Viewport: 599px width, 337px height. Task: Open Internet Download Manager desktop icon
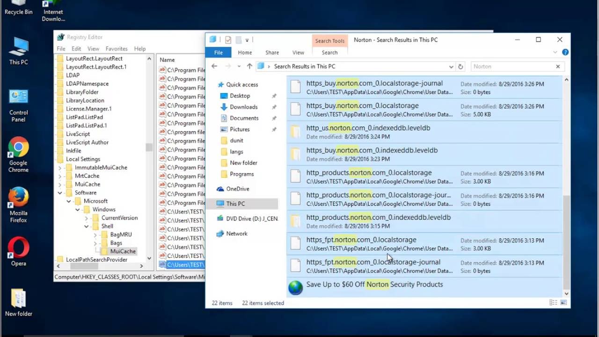[53, 11]
